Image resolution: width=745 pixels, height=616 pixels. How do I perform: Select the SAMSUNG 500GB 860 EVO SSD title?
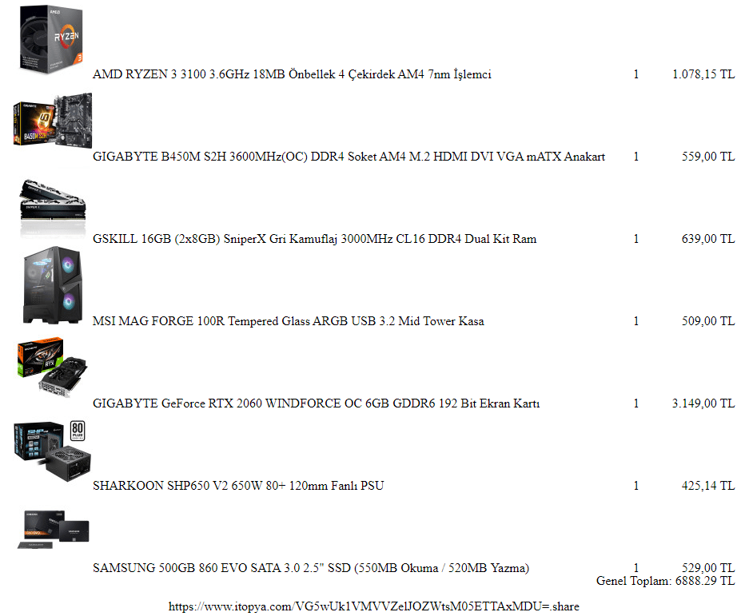(x=311, y=568)
